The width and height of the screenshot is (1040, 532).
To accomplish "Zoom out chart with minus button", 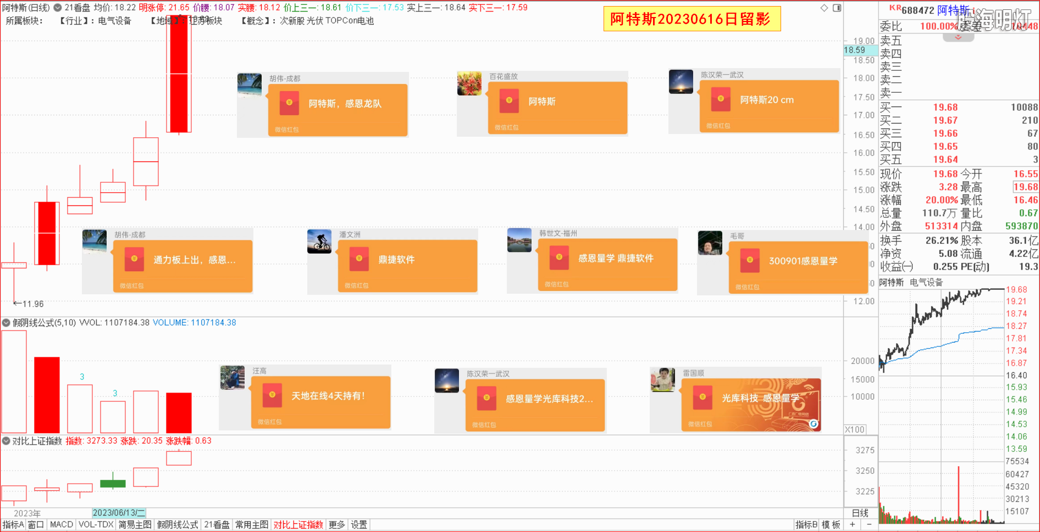I will pos(869,525).
